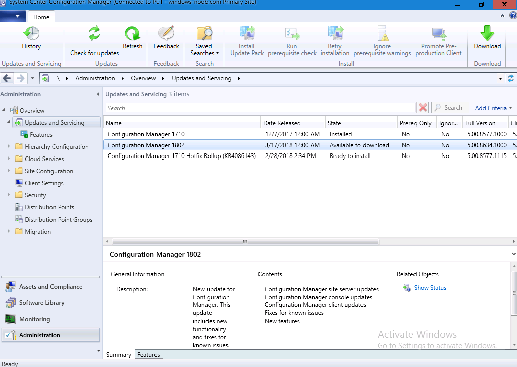The height and width of the screenshot is (367, 517).
Task: Collapse the ribbon with the caret
Action: (502, 16)
